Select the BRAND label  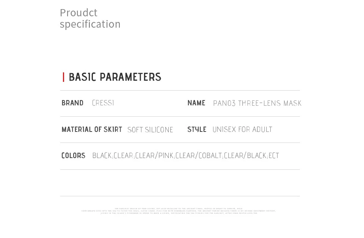pyautogui.click(x=72, y=103)
